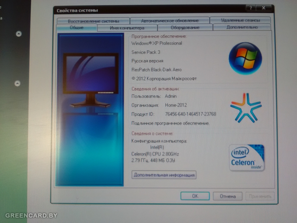Click the Intel Celeron inside badge

point(247,158)
